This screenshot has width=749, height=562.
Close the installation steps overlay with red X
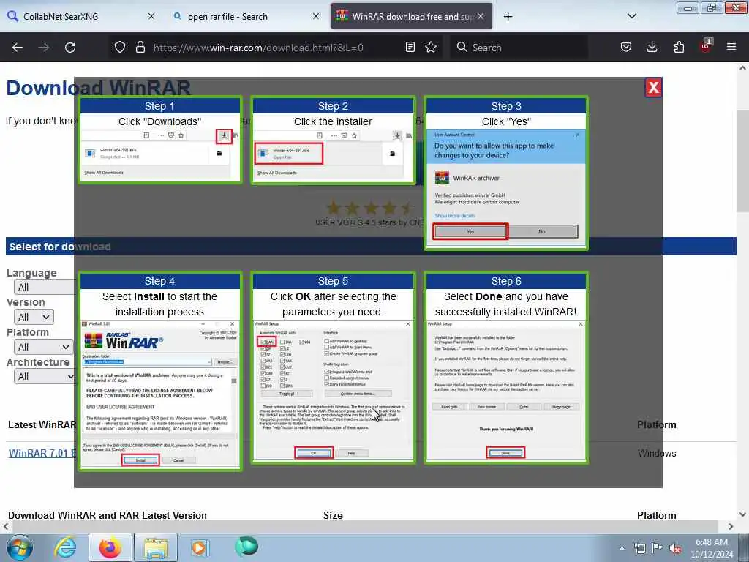coord(653,88)
